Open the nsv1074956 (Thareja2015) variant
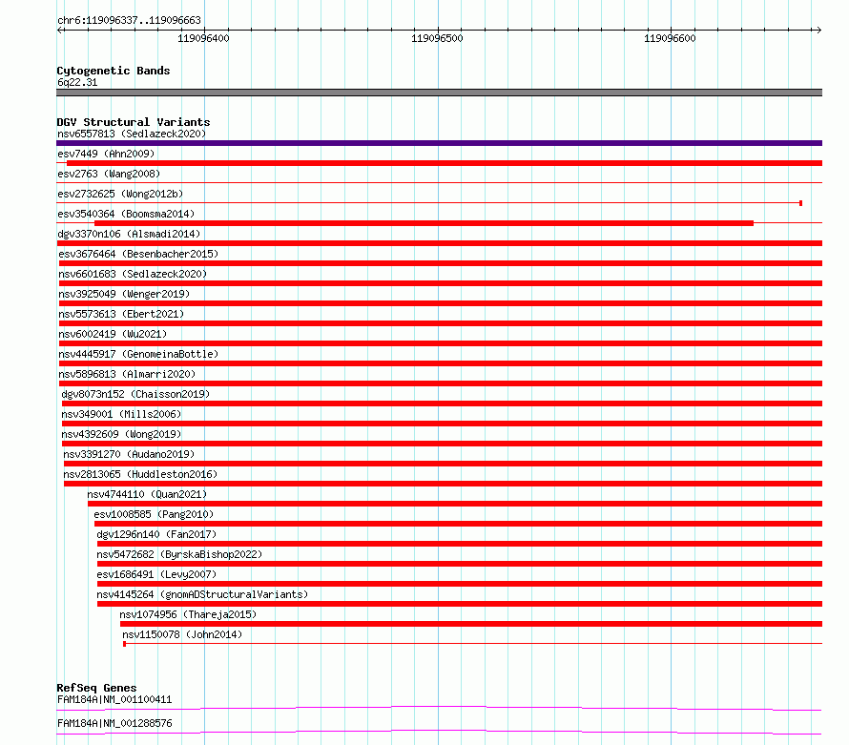The image size is (849, 745). (x=188, y=614)
